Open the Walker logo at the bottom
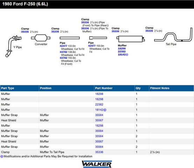 [x=97, y=164]
